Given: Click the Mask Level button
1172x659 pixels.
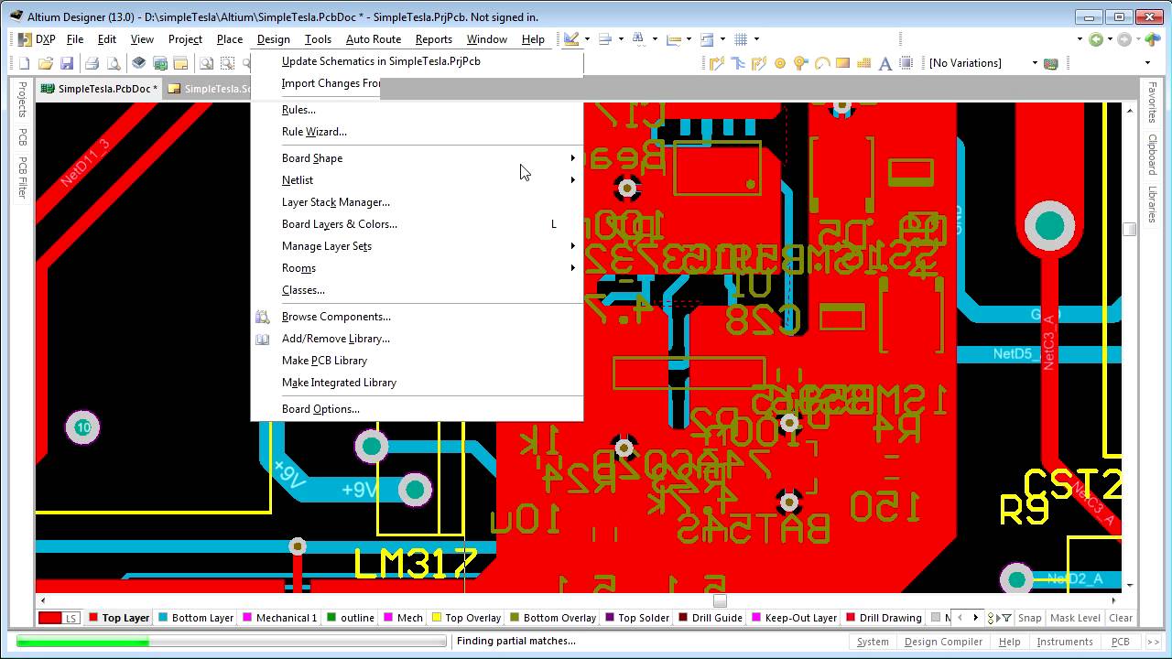Looking at the screenshot, I should pos(1075,618).
